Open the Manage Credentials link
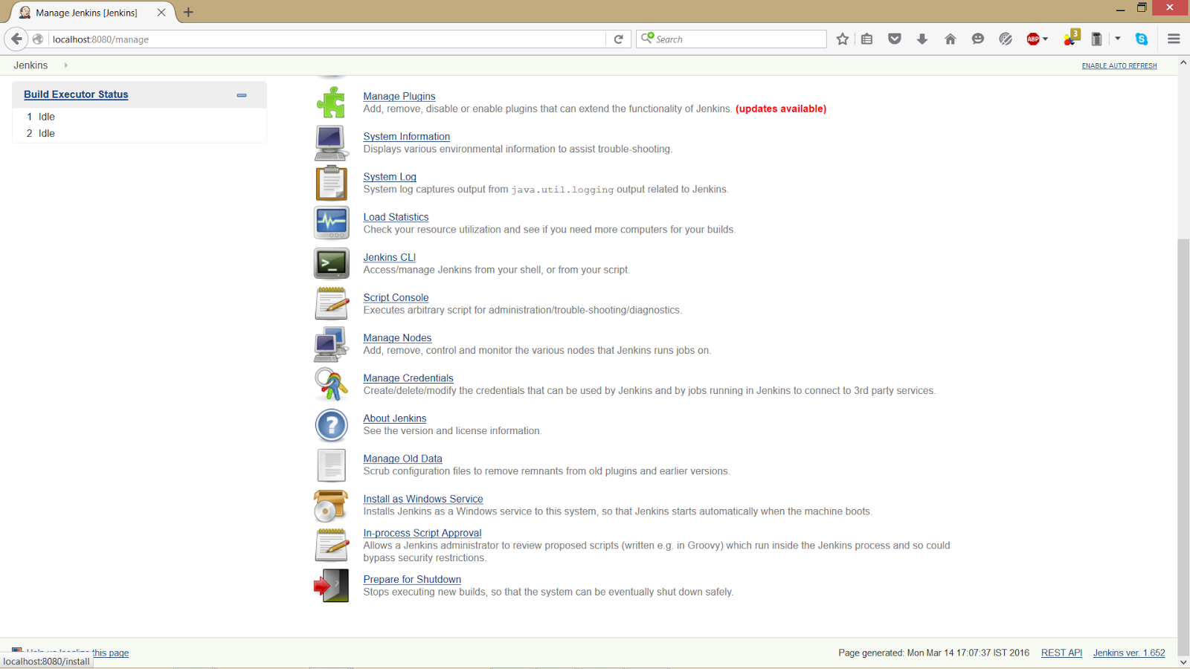 coord(408,378)
